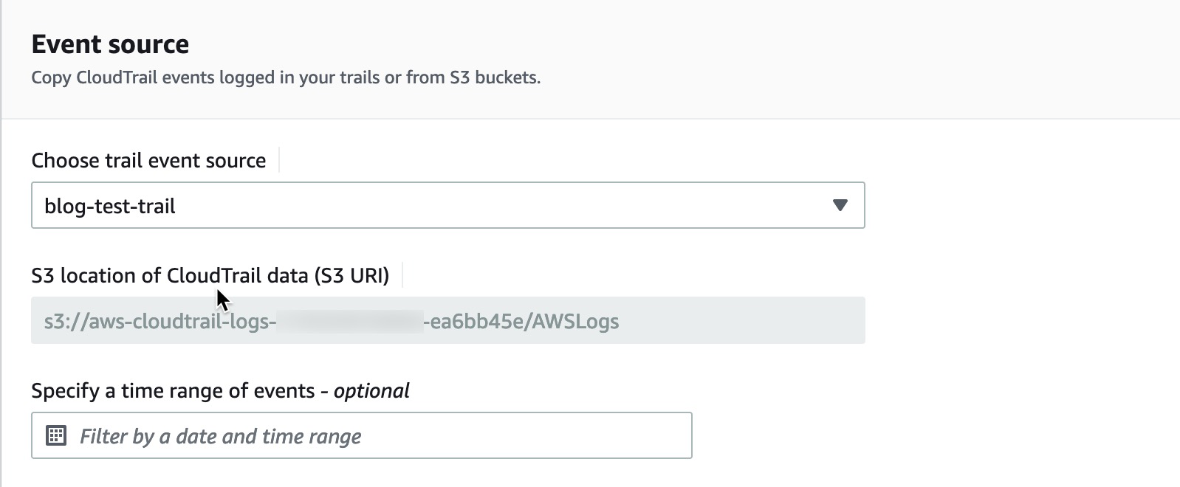
Task: Click divider beside "Choose trail event source"
Action: pos(279,160)
